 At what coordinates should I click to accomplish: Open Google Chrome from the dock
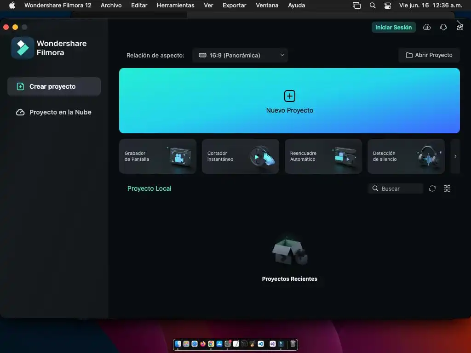pos(211,344)
